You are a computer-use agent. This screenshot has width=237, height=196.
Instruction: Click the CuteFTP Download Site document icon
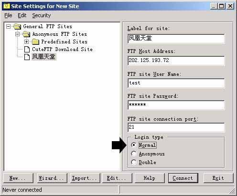[x=27, y=49]
